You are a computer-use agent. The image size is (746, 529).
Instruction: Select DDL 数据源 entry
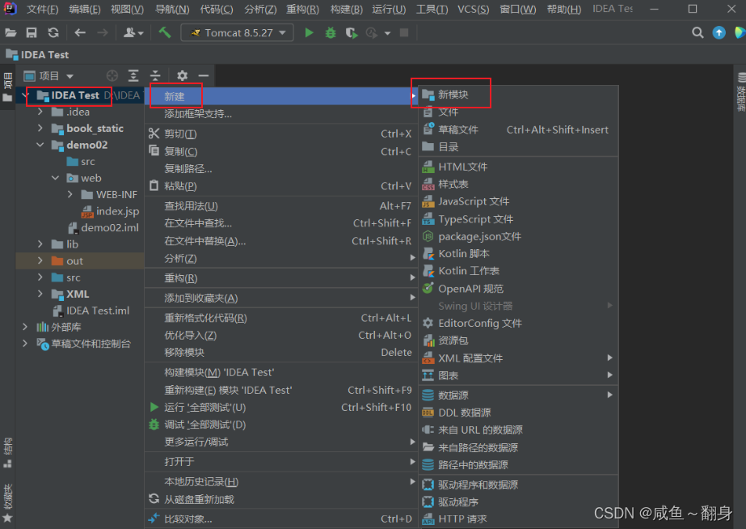519,413
